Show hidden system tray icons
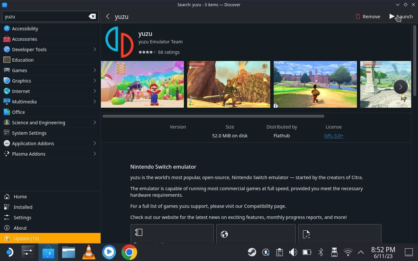 (361, 252)
